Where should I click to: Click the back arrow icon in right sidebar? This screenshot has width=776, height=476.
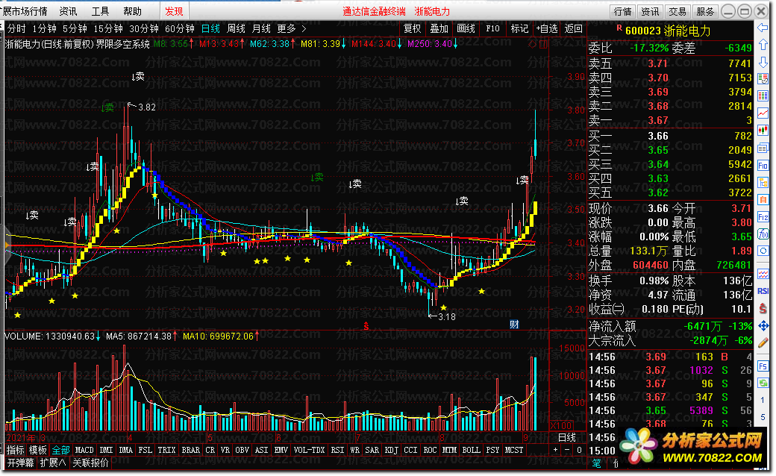coord(763,28)
